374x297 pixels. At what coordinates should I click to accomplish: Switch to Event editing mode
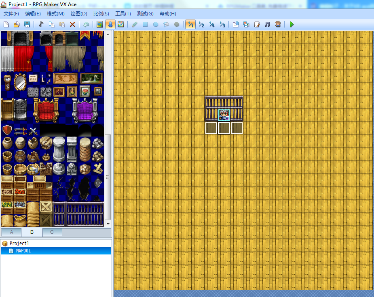110,24
